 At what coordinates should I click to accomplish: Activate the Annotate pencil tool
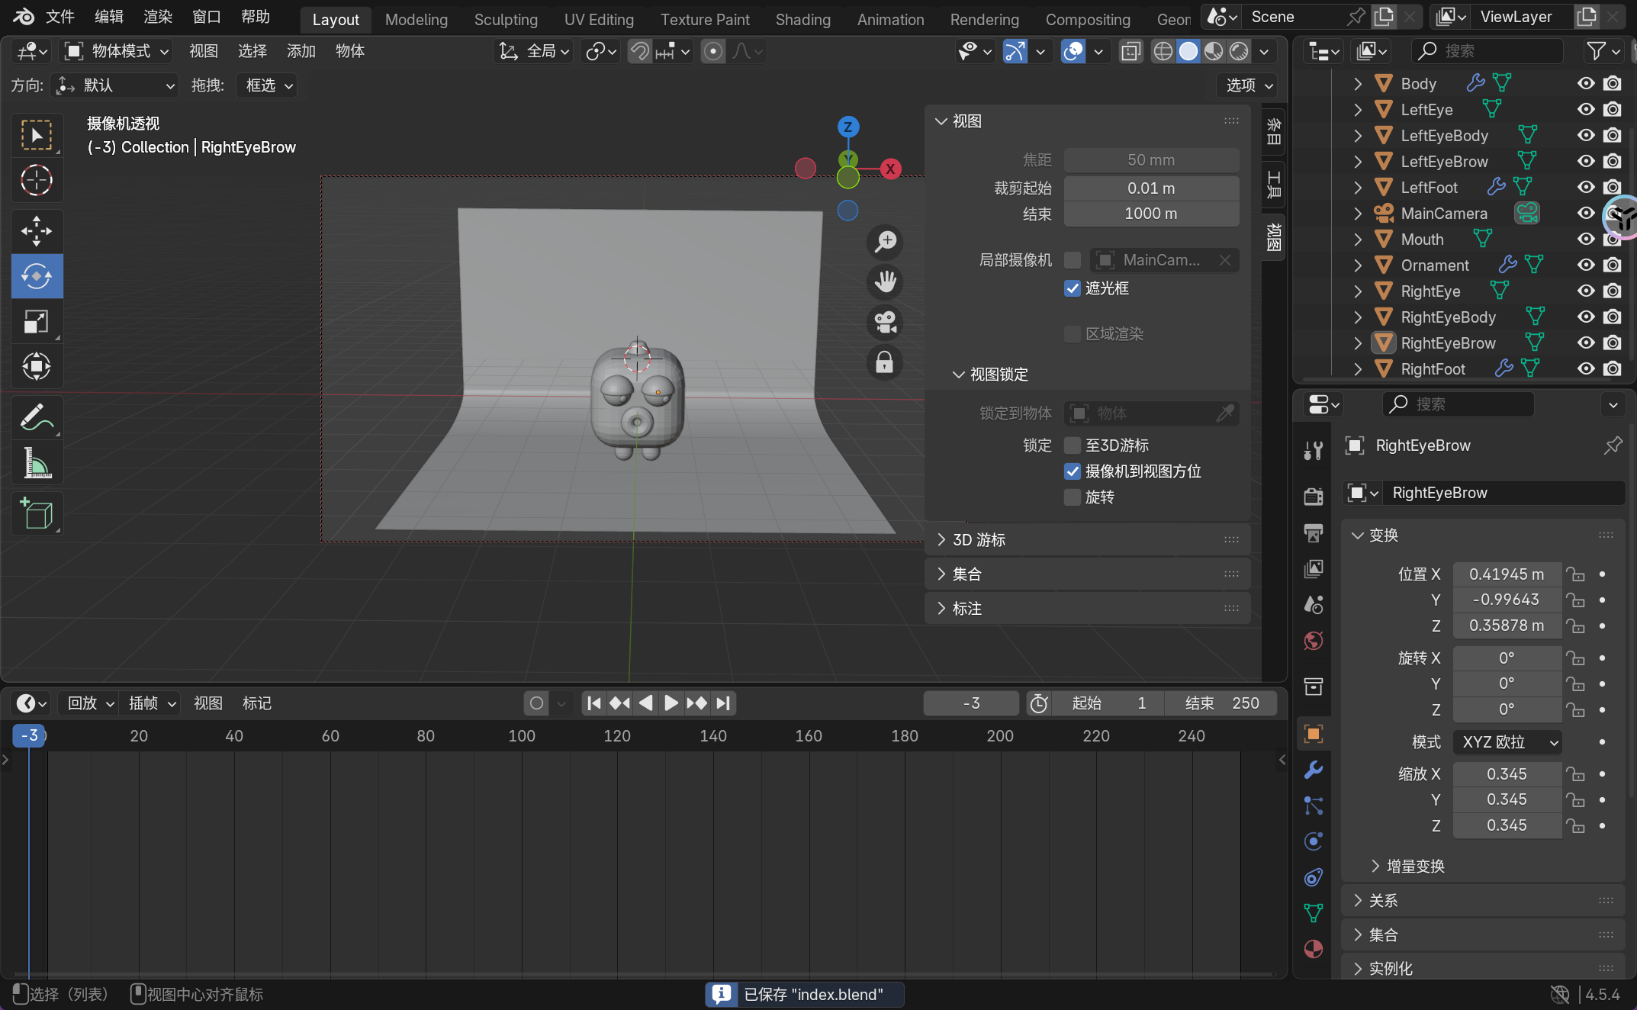(36, 417)
